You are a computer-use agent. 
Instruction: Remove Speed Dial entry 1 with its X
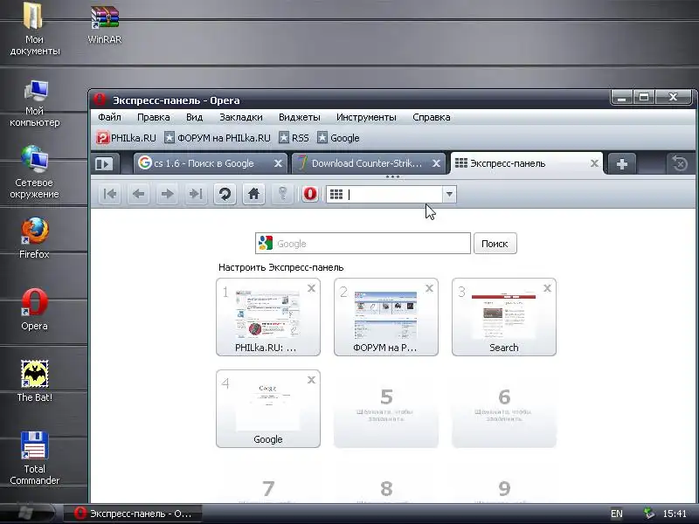pos(312,288)
